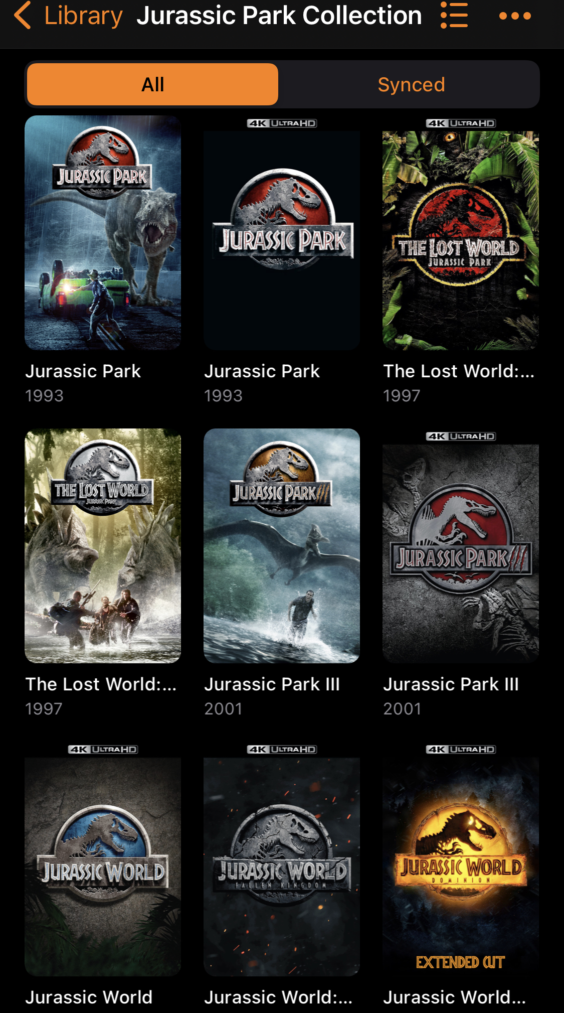564x1013 pixels.
Task: Tap 'Jurassic World:...' Fallen Kingdom title
Action: point(278,997)
